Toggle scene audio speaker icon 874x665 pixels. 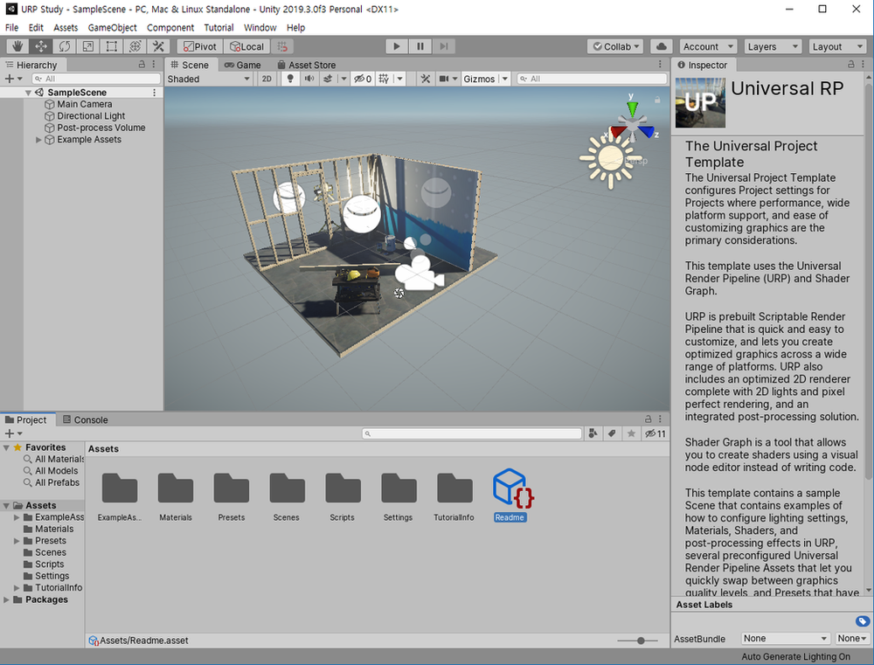[309, 79]
